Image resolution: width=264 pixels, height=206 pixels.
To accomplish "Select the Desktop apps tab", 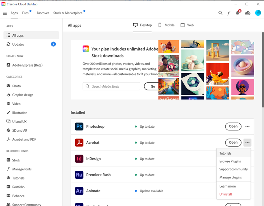I will tap(142, 25).
